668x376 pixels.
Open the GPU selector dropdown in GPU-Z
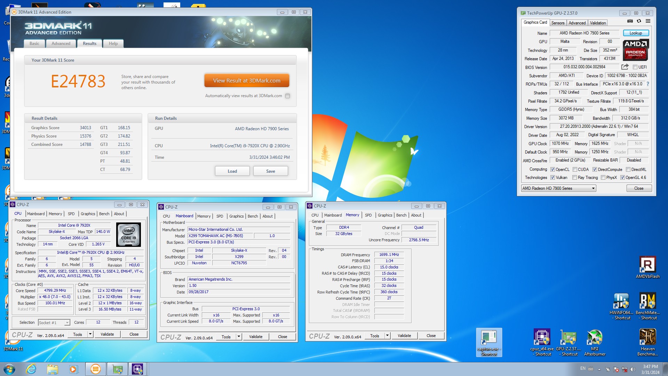[558, 188]
